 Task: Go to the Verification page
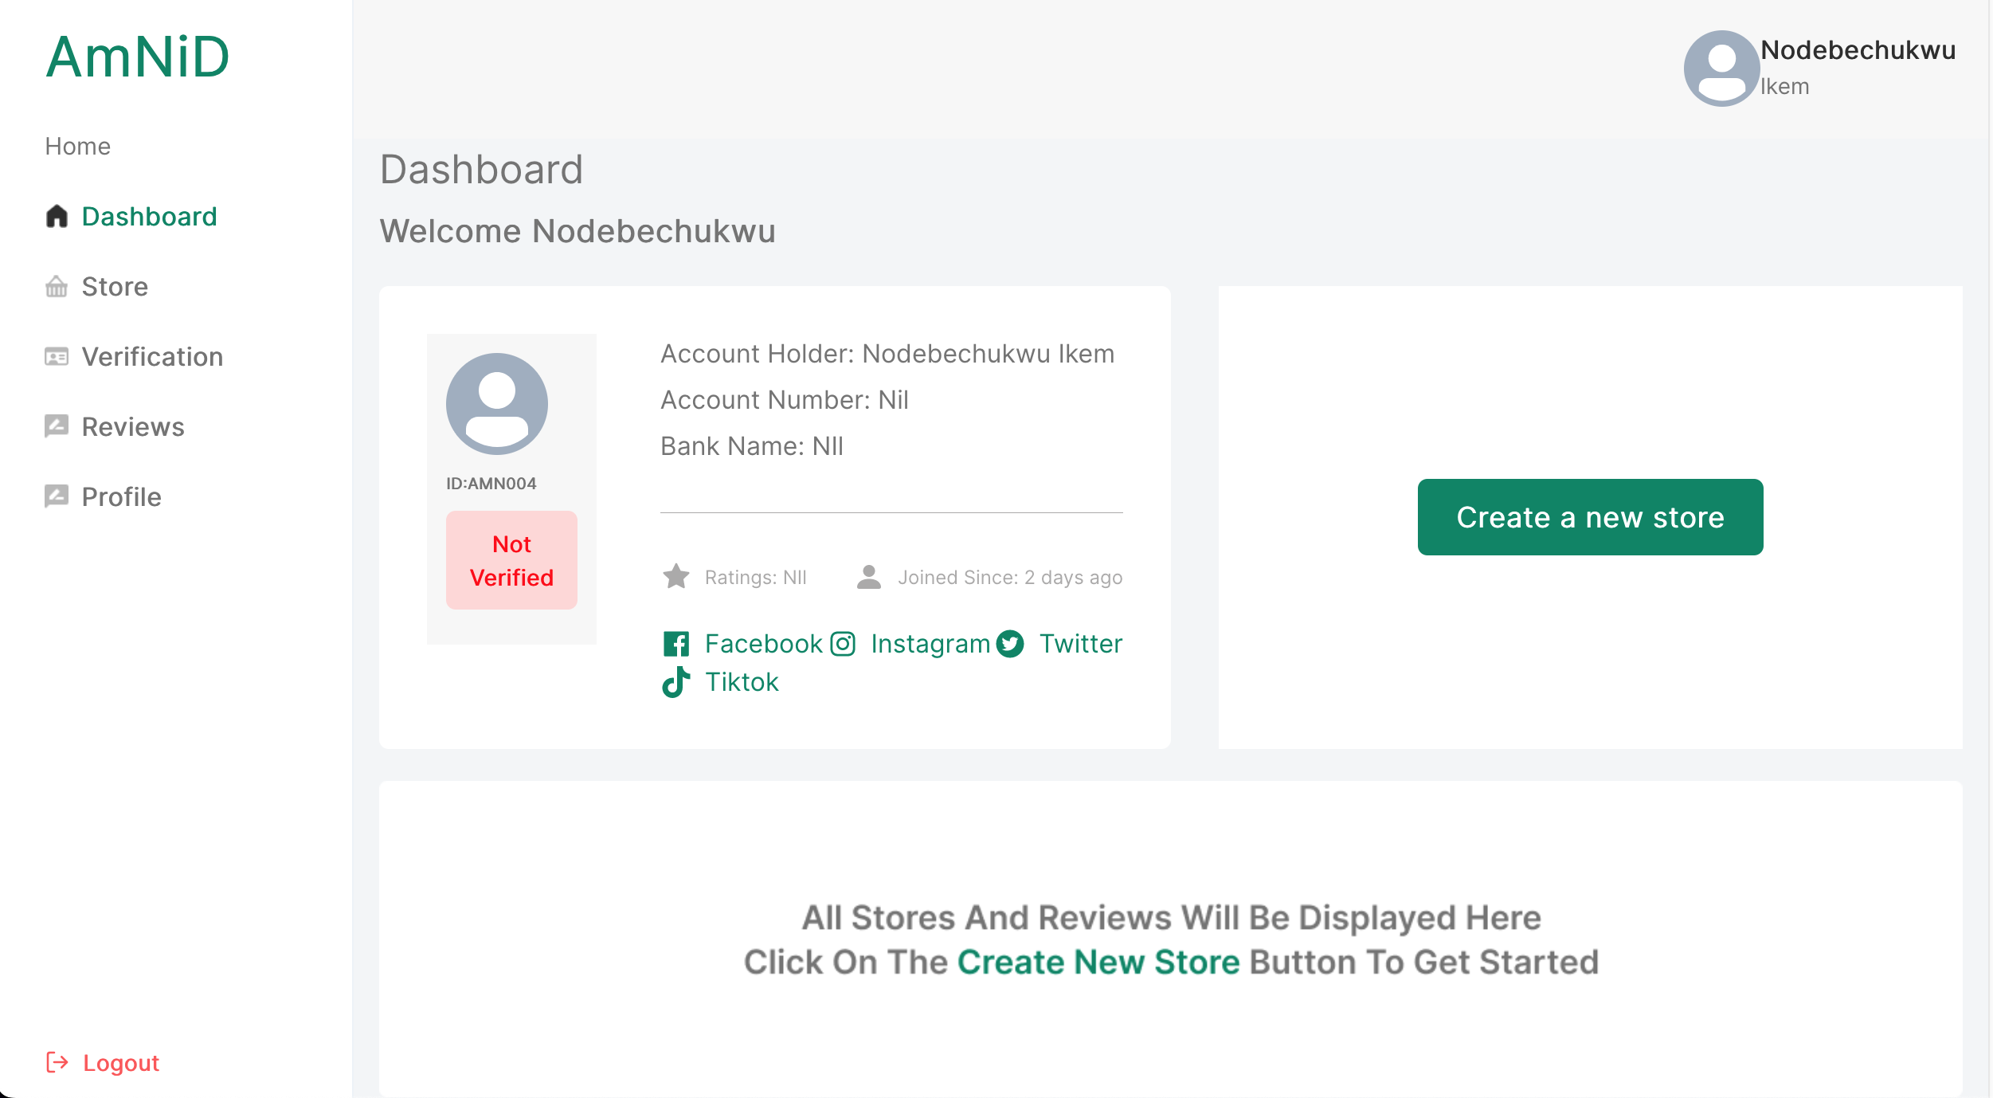tap(152, 356)
